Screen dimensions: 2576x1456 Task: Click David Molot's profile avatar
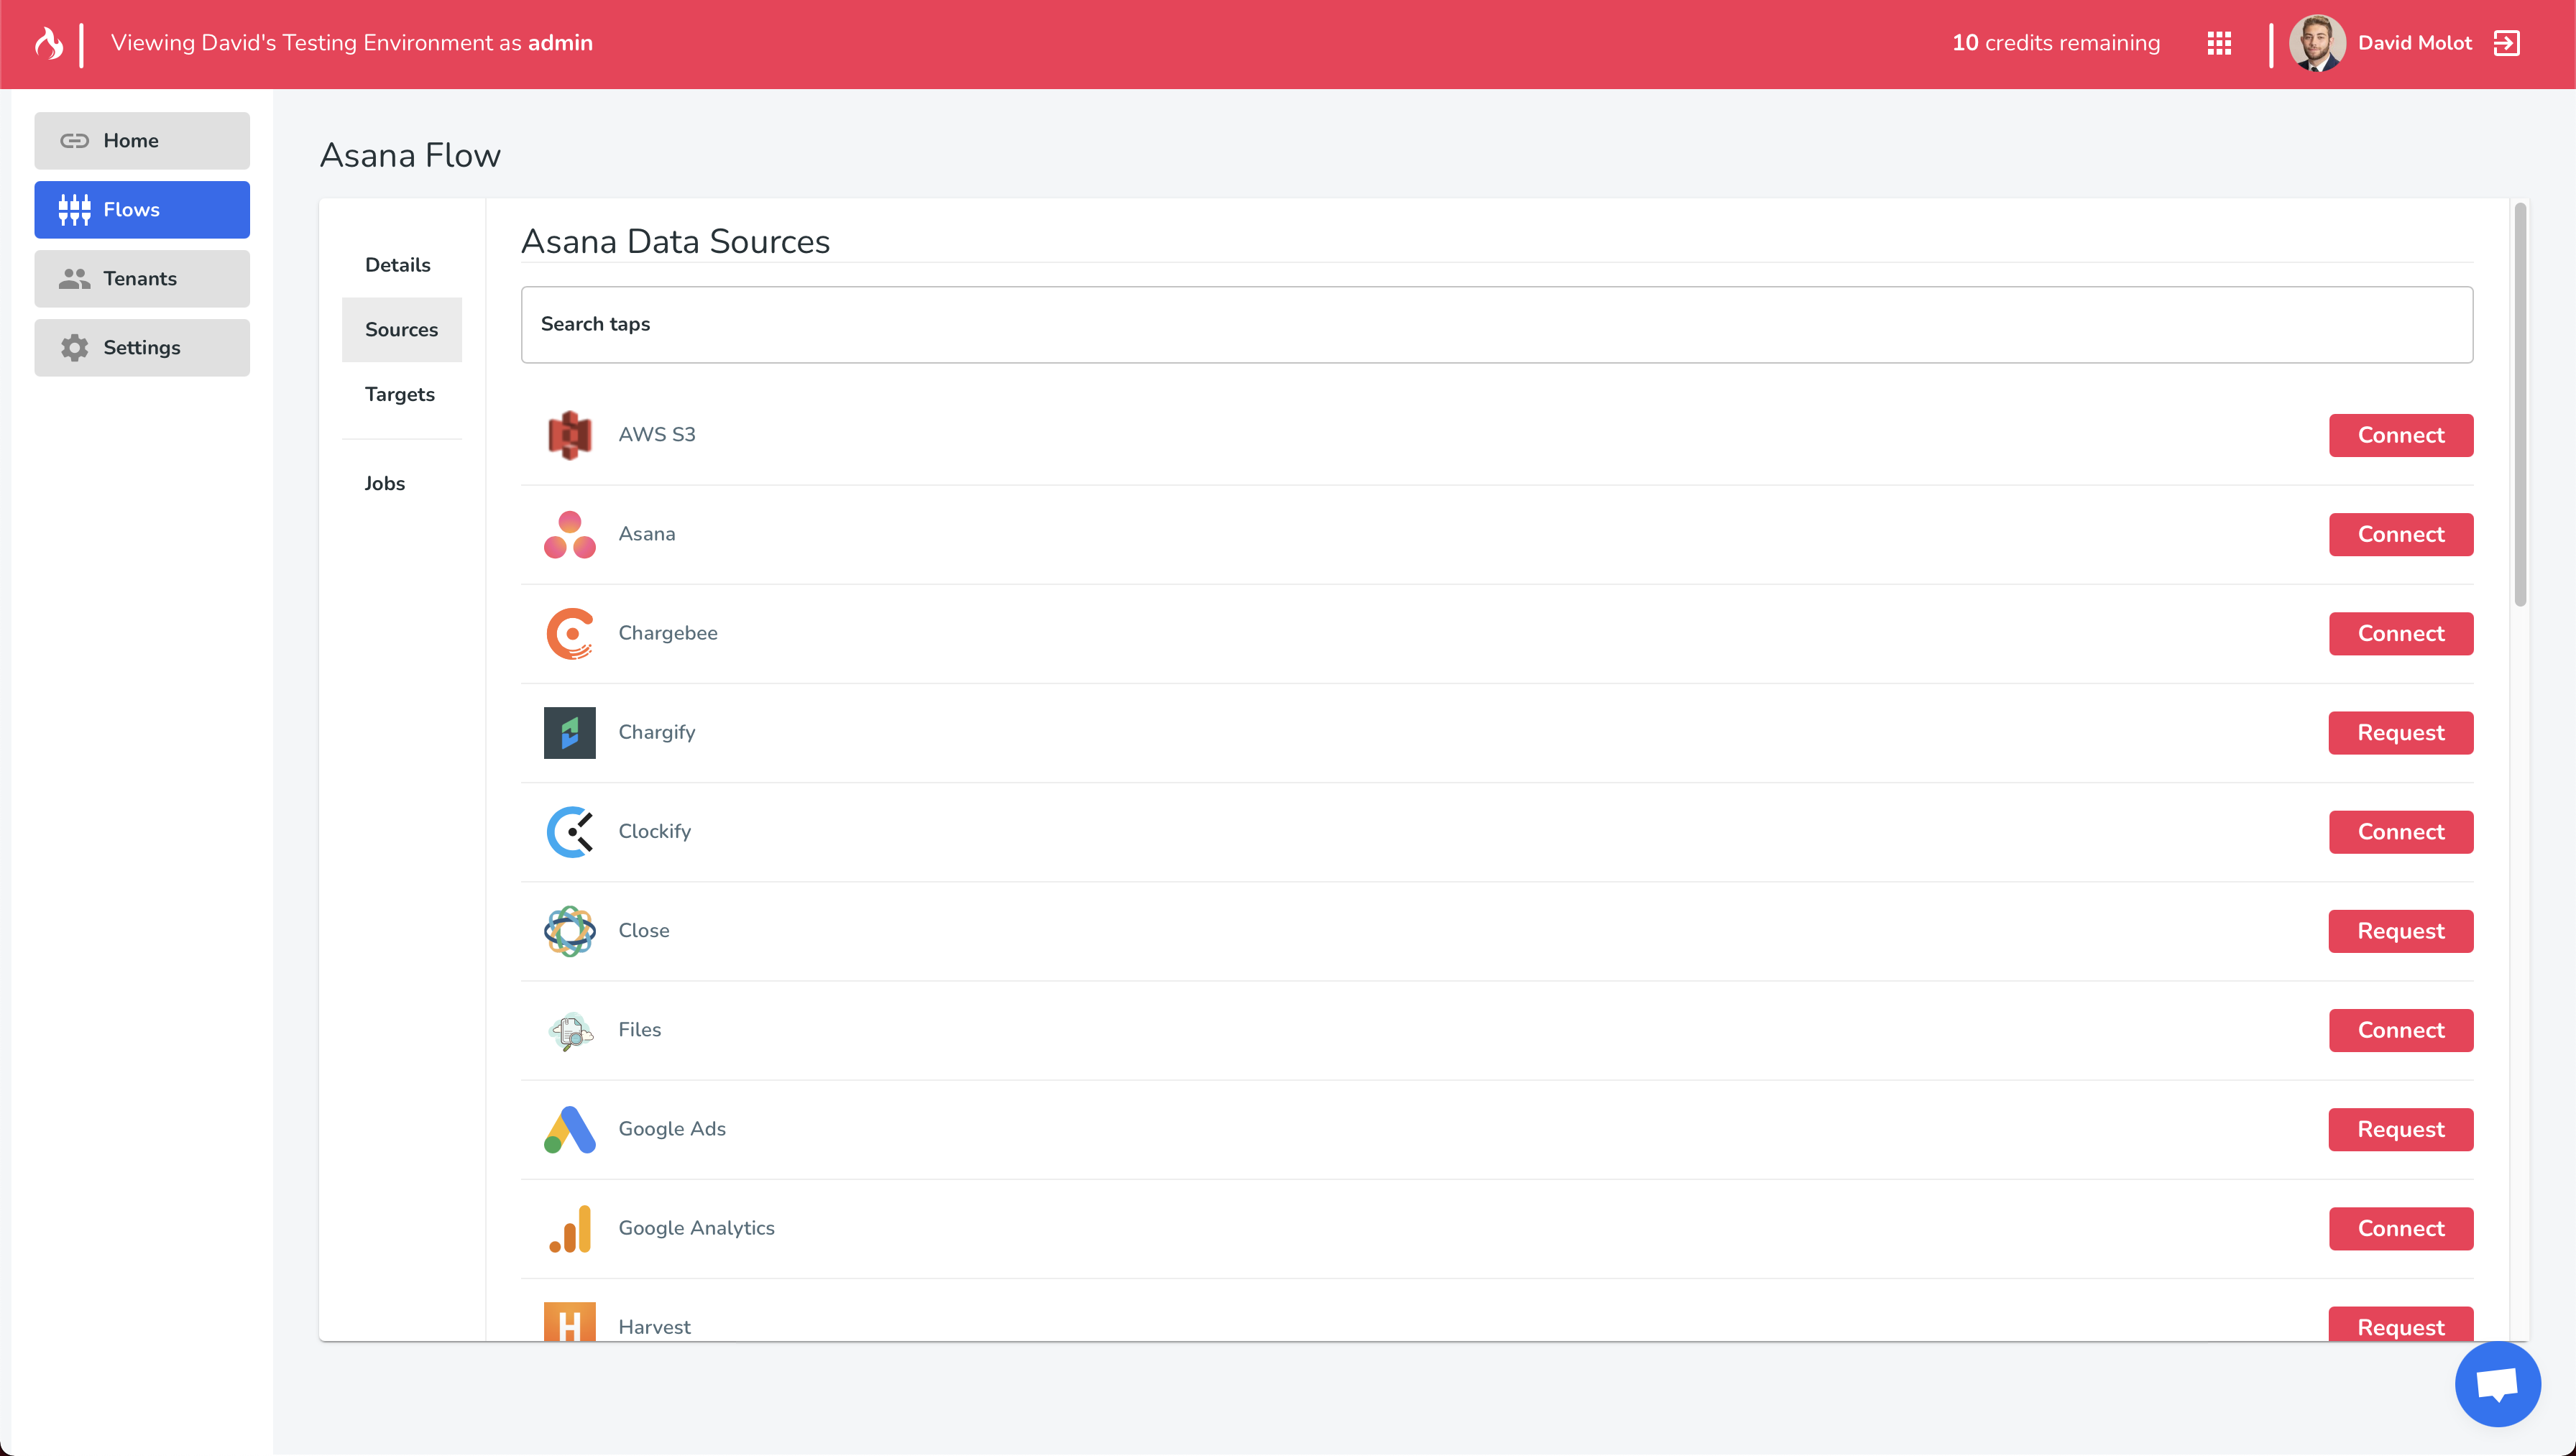[x=2317, y=43]
